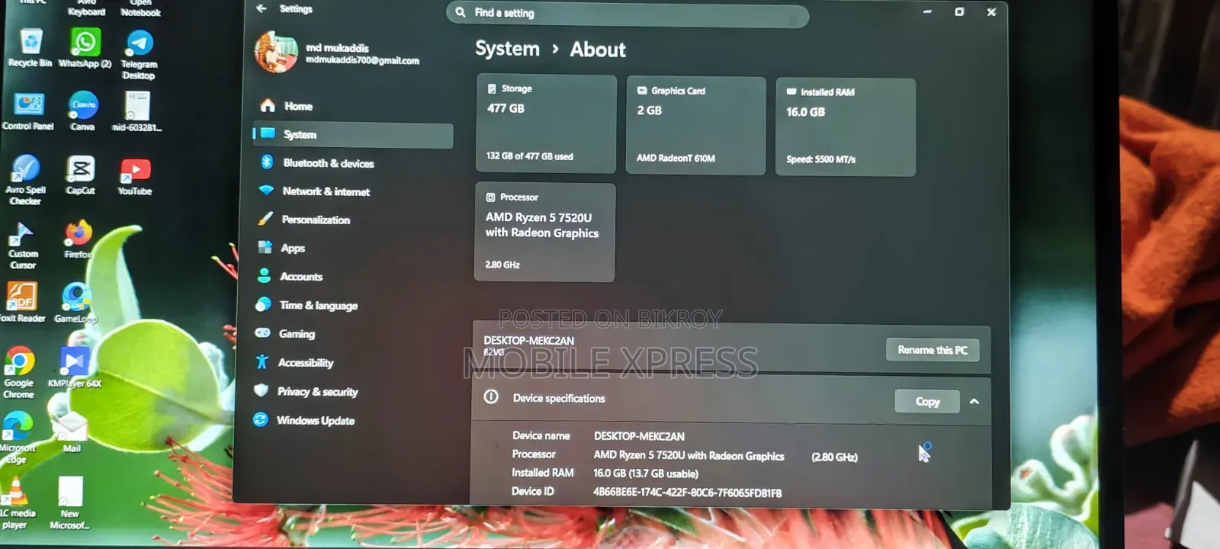The width and height of the screenshot is (1220, 549).
Task: Click the Device name value DESKTOP-MEKC2AN
Action: coord(639,436)
